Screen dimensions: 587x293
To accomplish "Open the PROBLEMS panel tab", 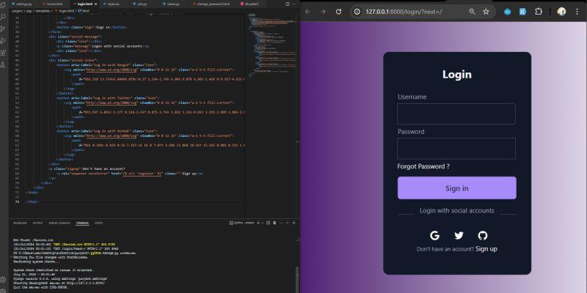I will coord(20,223).
